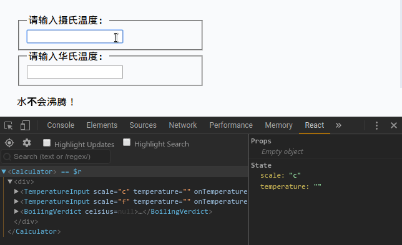
Task: Enable the Highlight Updates checkbox
Action: coord(47,143)
